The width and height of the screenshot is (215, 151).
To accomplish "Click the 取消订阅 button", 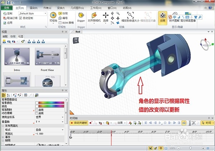I will (x=10, y=18).
